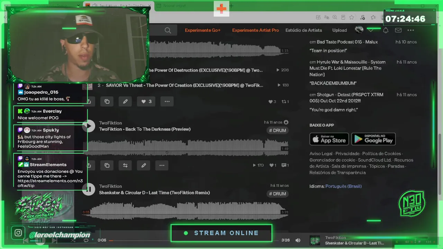The width and height of the screenshot is (443, 249).
Task: Edit the SAViOR playlist with pencil
Action: (125, 101)
